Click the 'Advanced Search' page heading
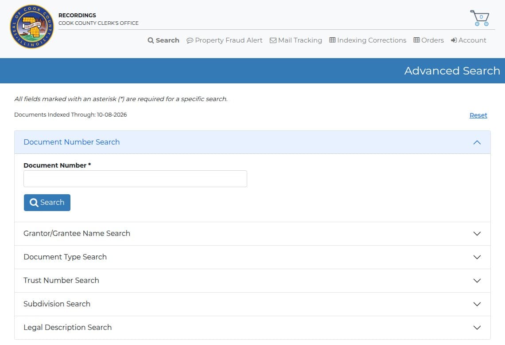Image resolution: width=505 pixels, height=345 pixels. point(452,71)
